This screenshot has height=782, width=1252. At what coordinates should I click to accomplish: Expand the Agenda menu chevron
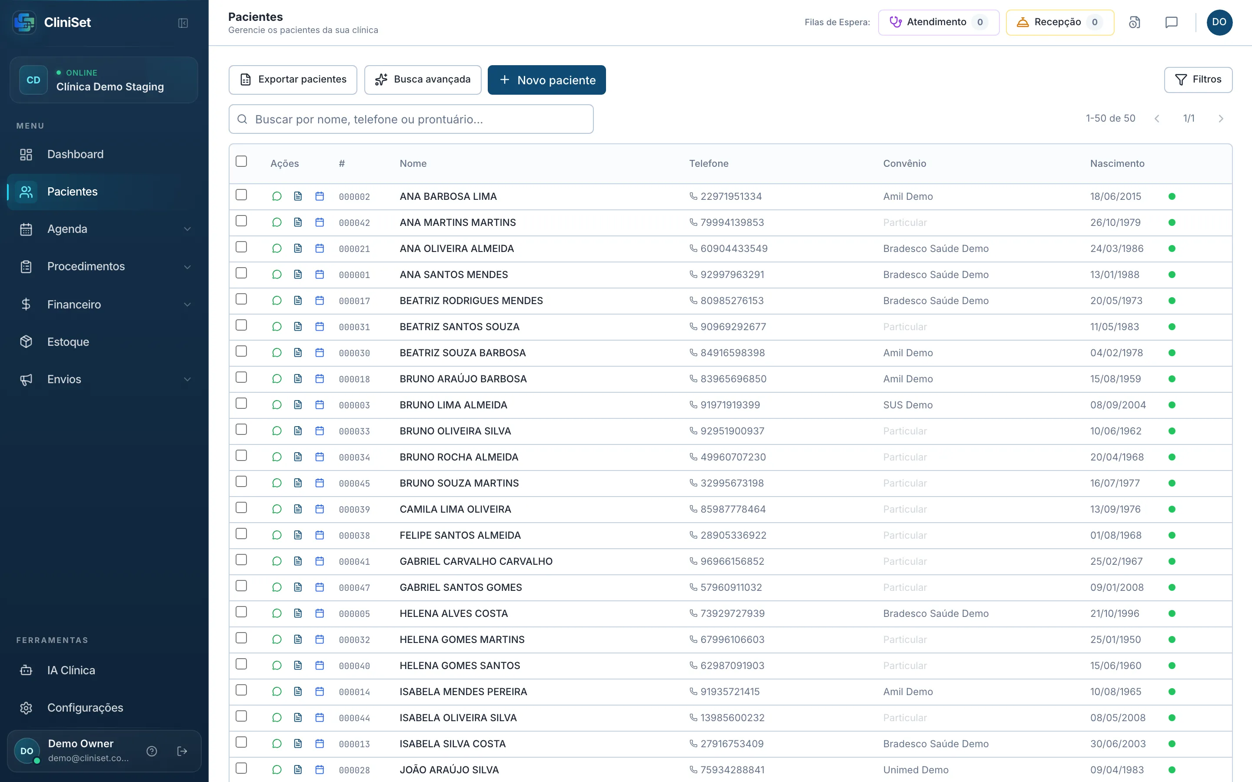(x=187, y=229)
